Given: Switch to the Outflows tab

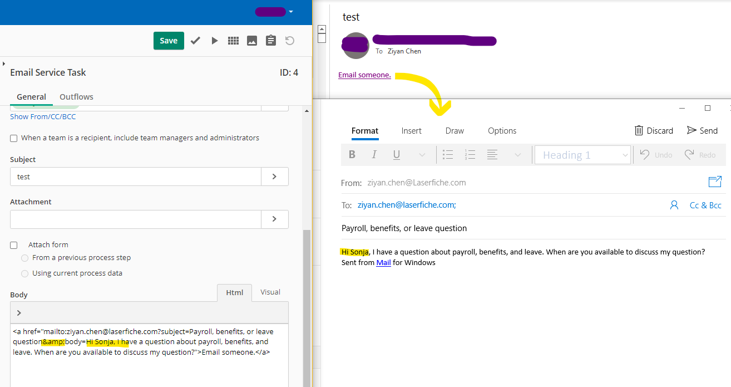Looking at the screenshot, I should pos(76,97).
